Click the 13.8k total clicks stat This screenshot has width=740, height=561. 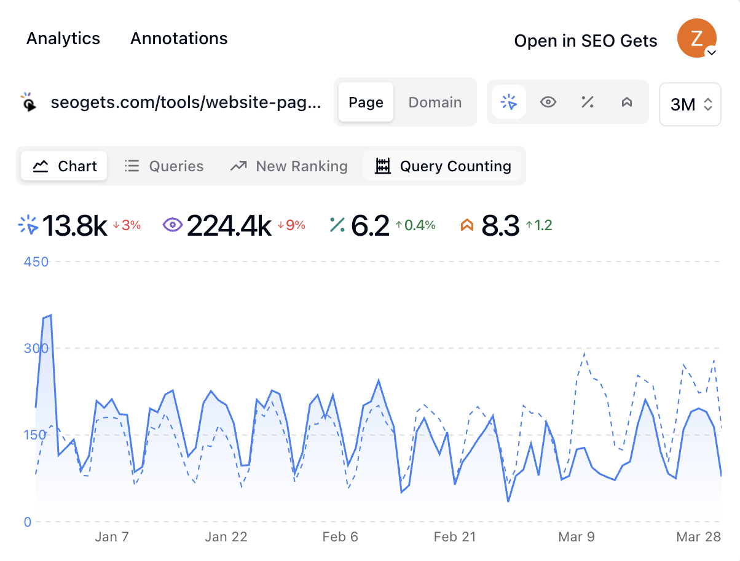[75, 226]
